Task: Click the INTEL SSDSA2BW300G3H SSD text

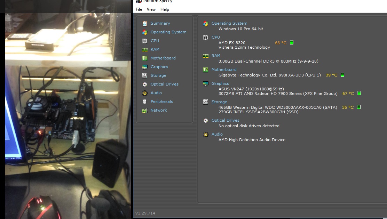Action: (x=259, y=112)
